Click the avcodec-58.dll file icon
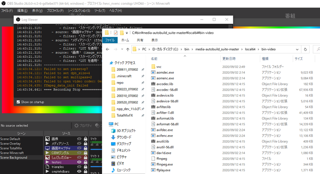320x174 pixels. click(153, 90)
